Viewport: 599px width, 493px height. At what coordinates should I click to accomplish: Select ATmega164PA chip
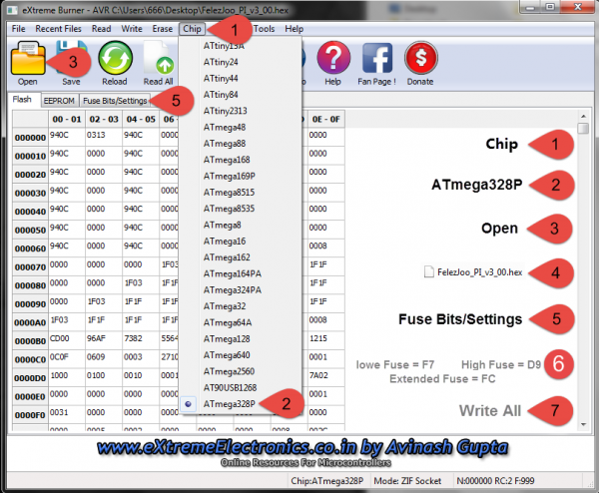(241, 273)
